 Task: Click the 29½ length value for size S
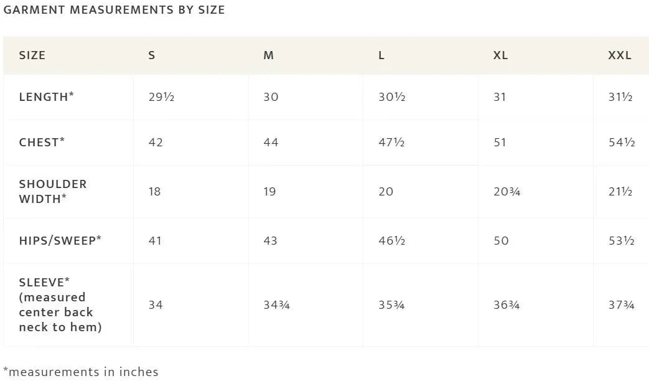coord(161,97)
